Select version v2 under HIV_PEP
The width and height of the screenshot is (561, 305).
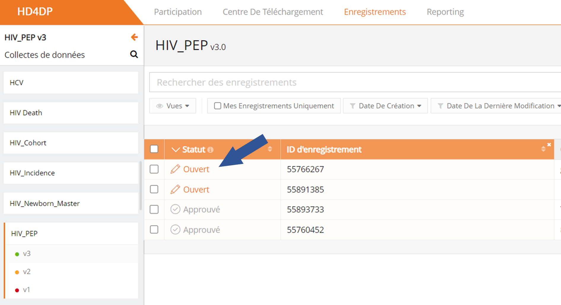(x=27, y=272)
